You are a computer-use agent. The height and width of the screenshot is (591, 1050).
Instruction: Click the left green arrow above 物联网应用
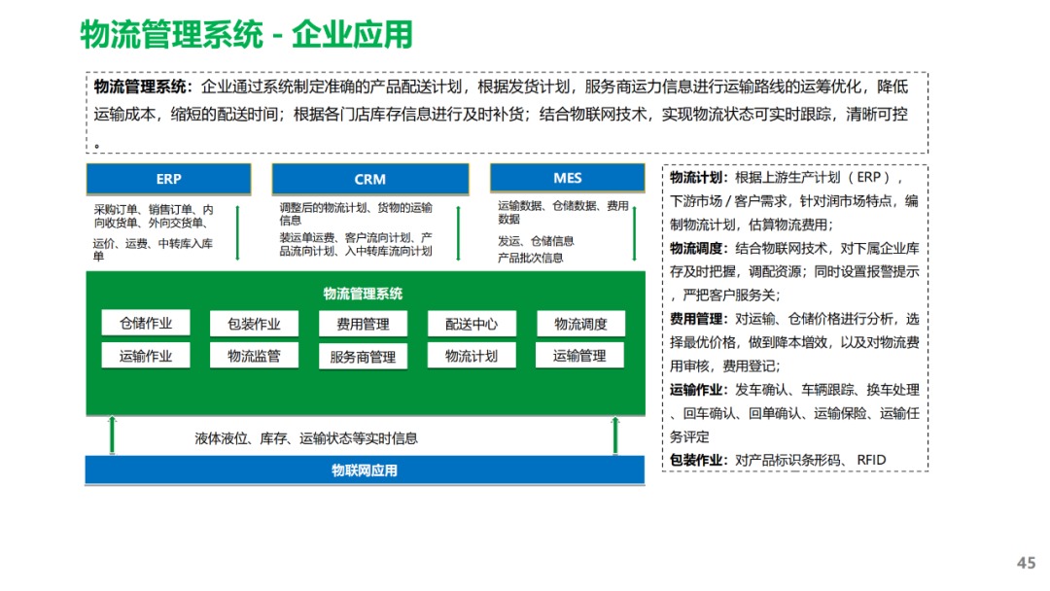click(112, 435)
